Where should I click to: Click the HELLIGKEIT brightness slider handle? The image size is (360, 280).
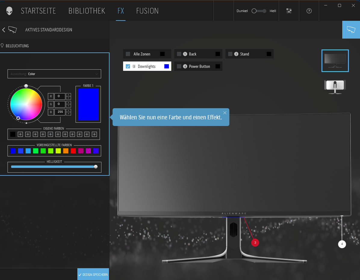(96, 167)
